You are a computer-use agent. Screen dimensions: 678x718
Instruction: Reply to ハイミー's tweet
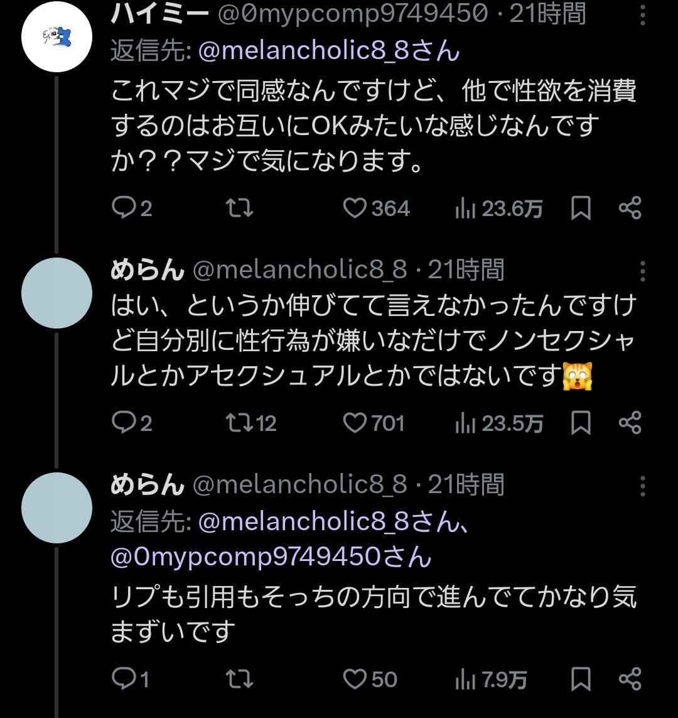tap(121, 209)
